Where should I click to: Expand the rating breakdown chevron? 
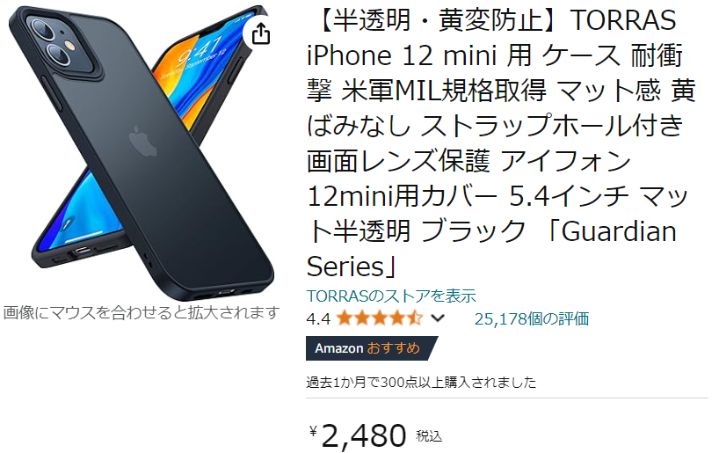438,318
